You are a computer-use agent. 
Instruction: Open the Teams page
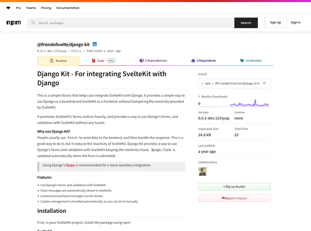point(31,8)
